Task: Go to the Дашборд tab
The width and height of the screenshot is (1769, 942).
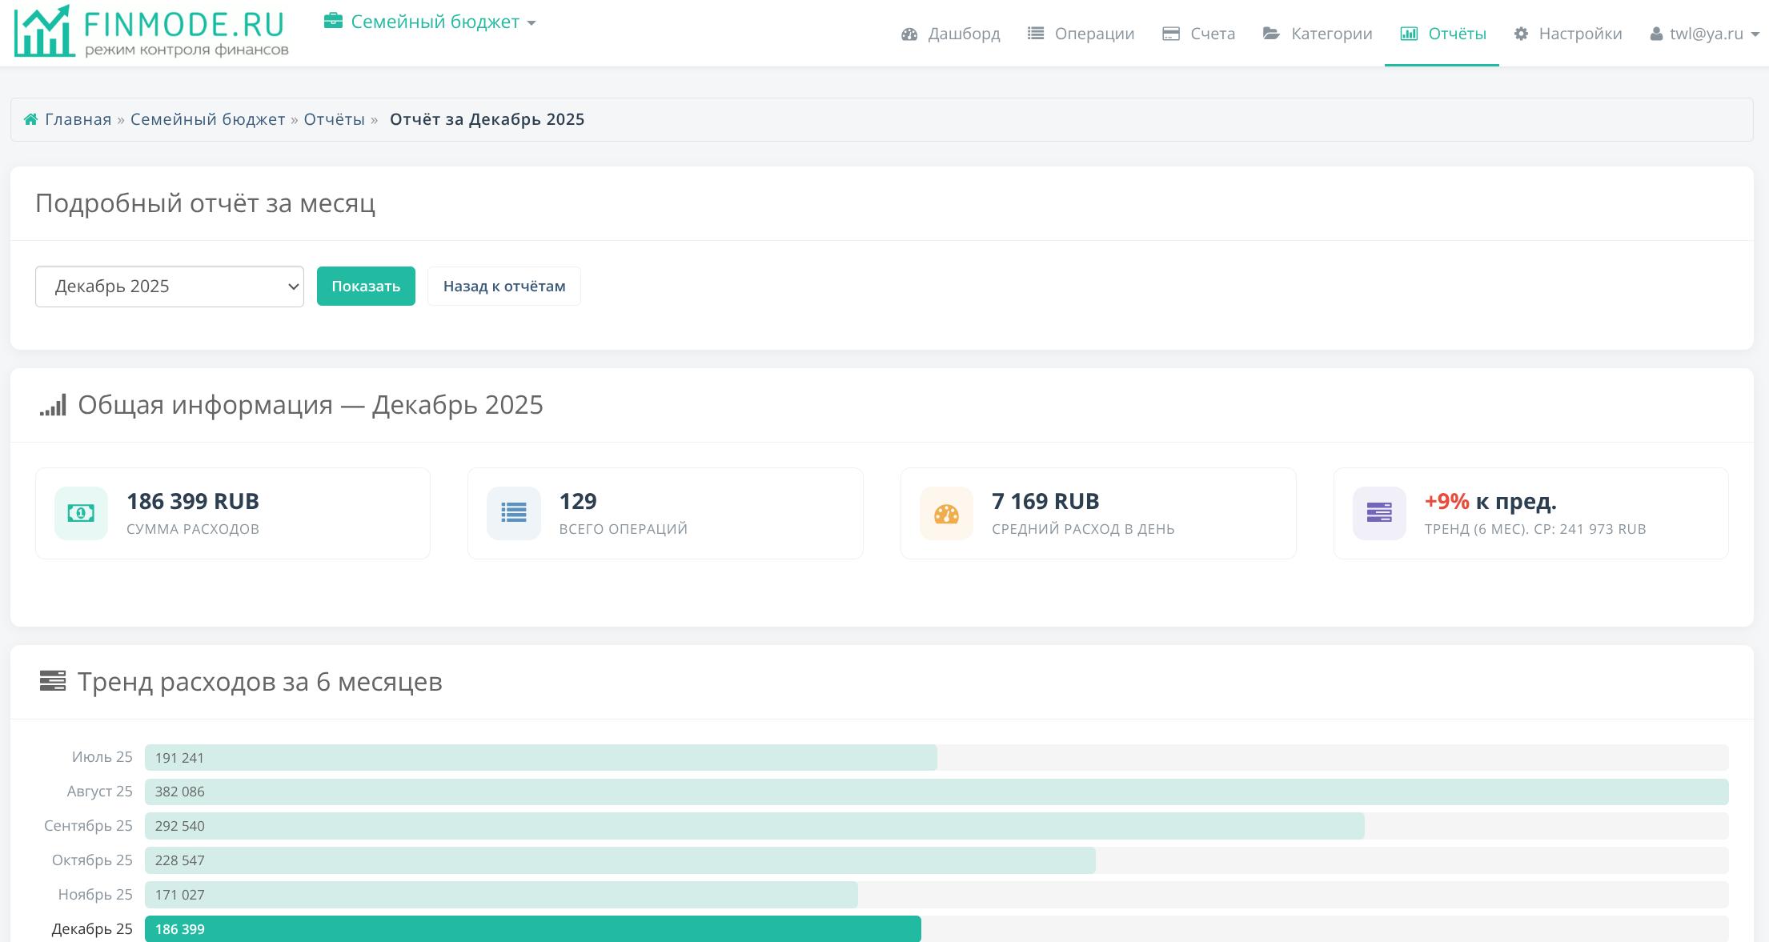Action: tap(951, 34)
